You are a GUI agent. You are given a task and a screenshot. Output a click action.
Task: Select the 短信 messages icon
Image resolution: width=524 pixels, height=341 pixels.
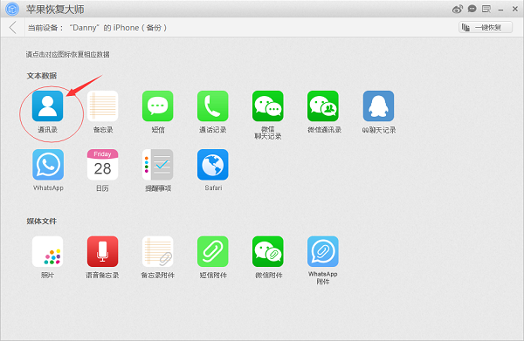[x=158, y=106]
